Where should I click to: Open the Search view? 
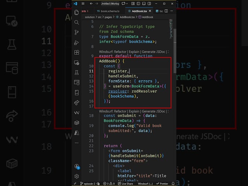[77, 22]
